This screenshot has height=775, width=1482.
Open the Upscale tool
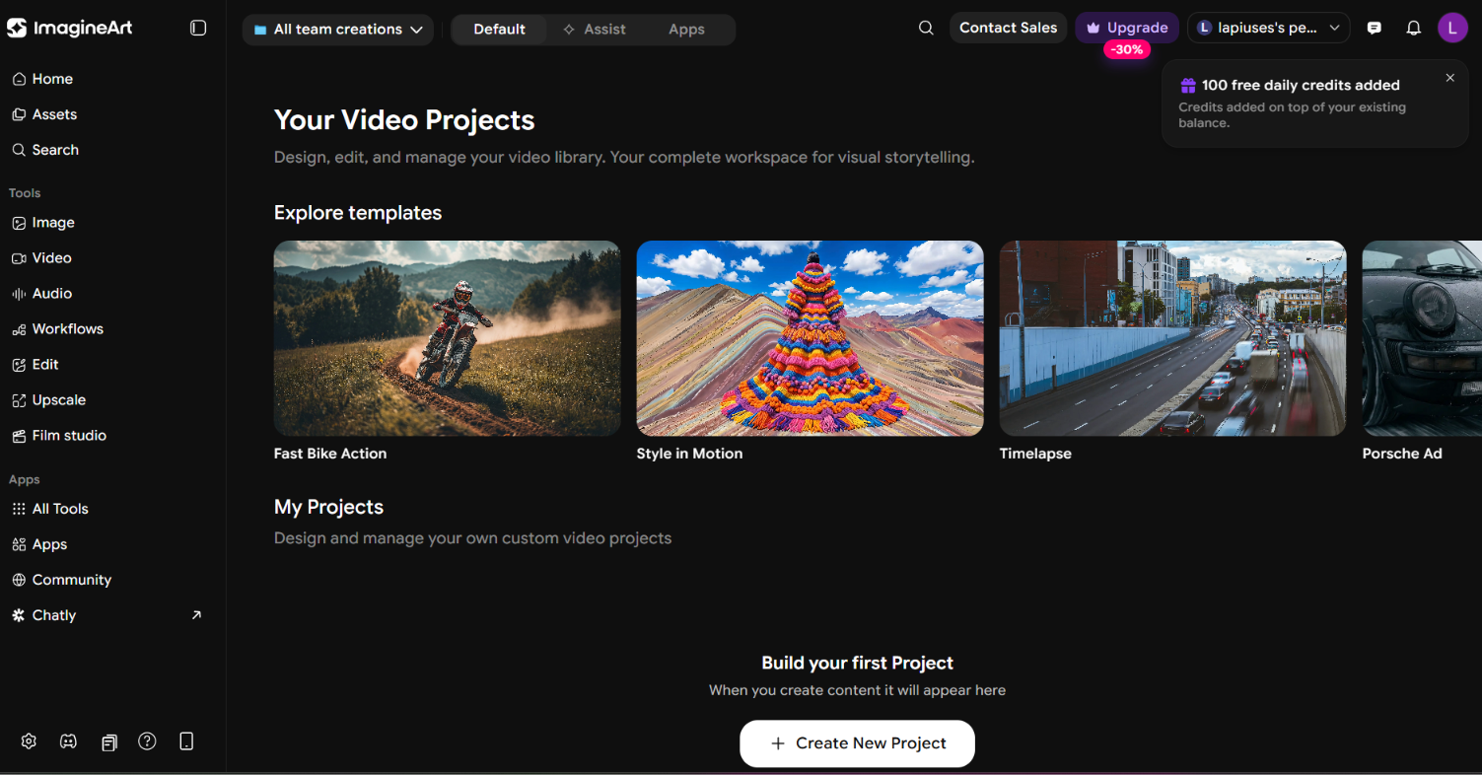(48, 400)
